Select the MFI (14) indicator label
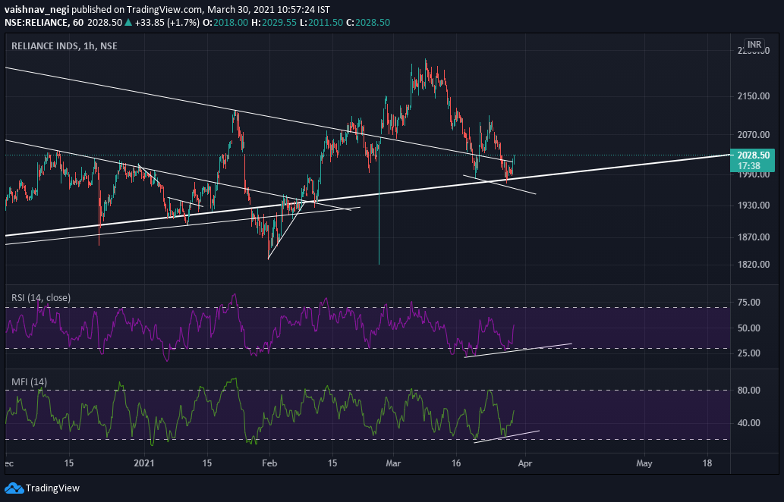The image size is (784, 502). tap(30, 382)
